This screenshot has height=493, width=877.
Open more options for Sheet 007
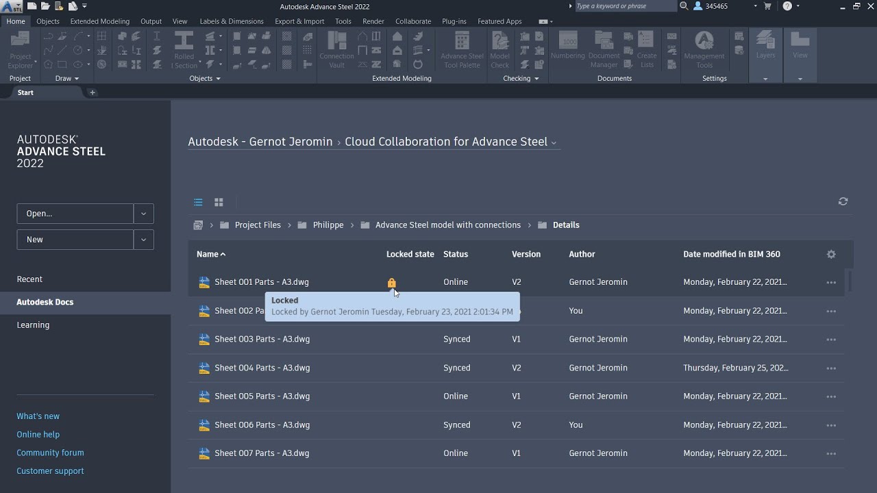tap(831, 453)
